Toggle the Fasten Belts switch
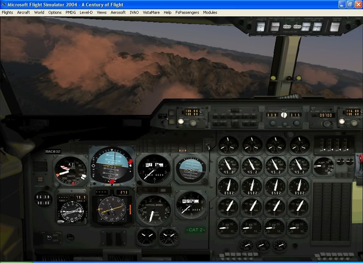This screenshot has width=363, height=263. (335, 26)
